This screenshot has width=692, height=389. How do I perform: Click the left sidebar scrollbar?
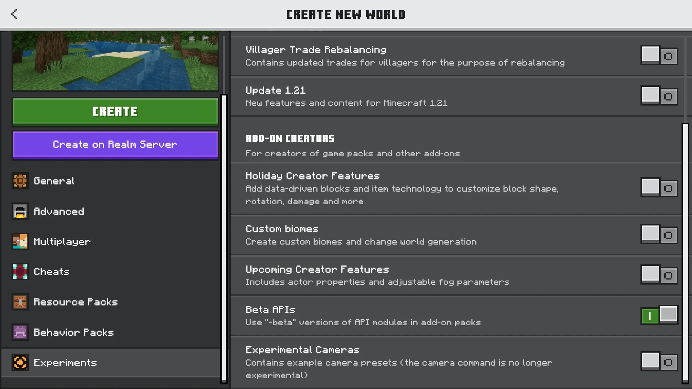pos(224,238)
